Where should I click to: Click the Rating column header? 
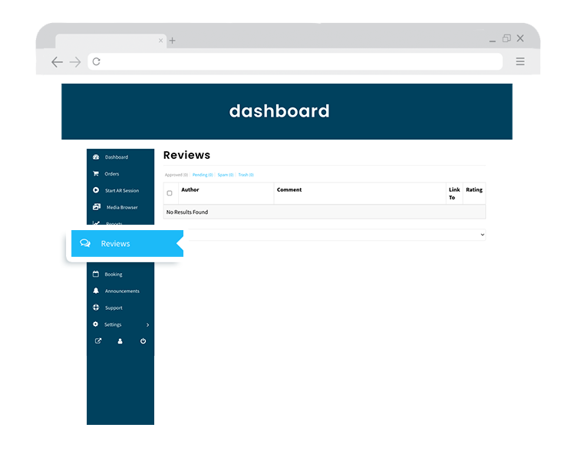(x=474, y=189)
